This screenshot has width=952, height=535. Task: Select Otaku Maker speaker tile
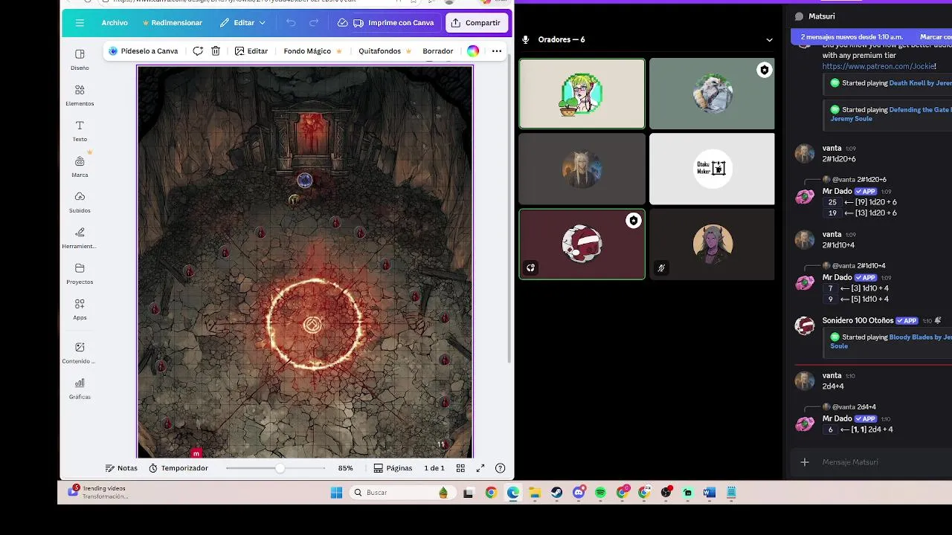click(712, 169)
